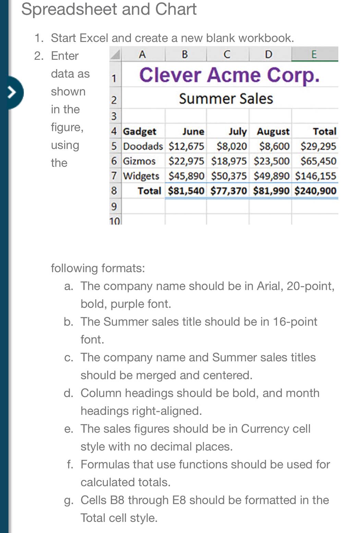Click column C header
The width and height of the screenshot is (351, 533).
[x=228, y=54]
